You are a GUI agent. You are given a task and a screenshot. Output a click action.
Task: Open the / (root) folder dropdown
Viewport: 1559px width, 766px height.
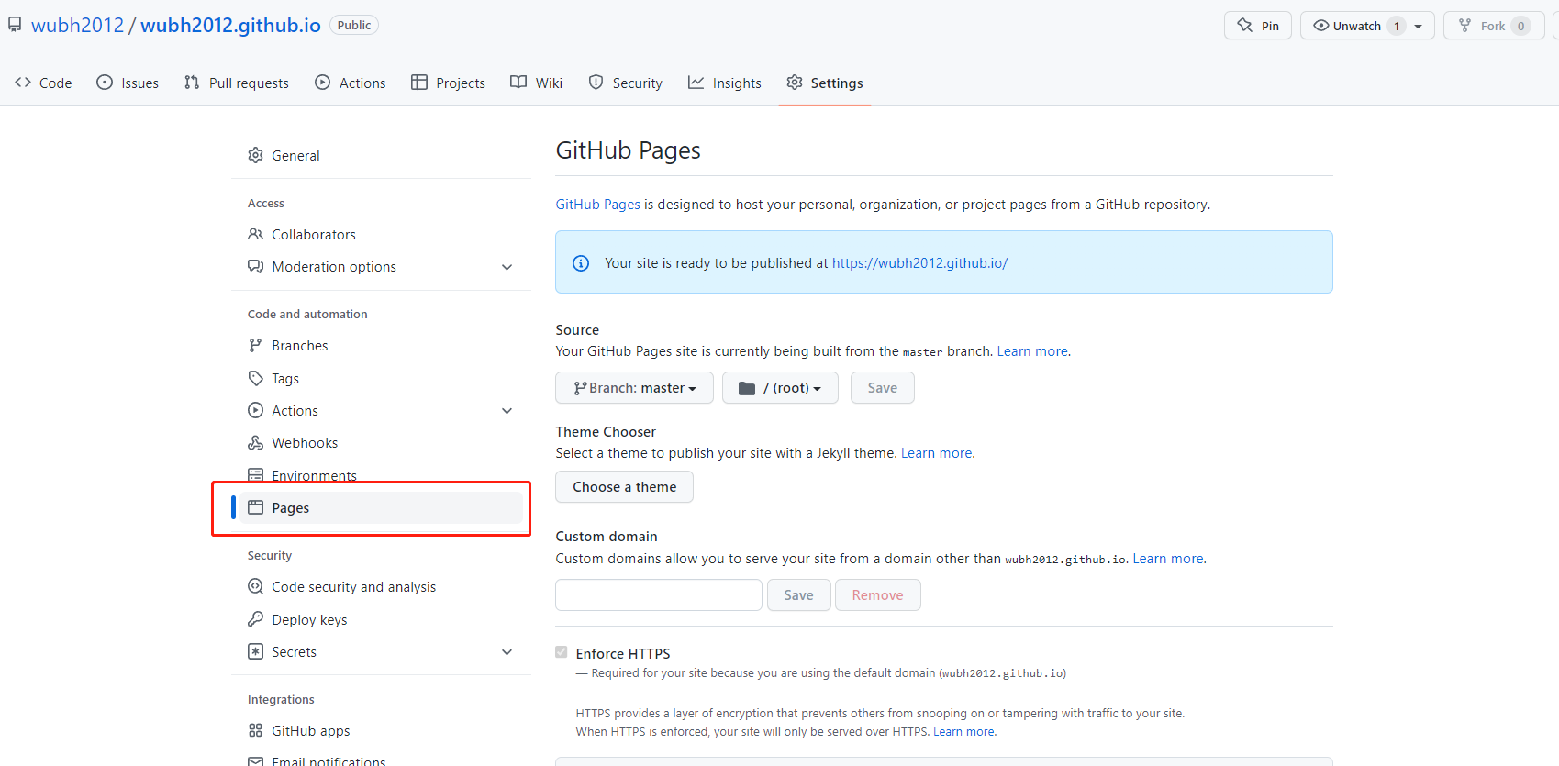[779, 388]
